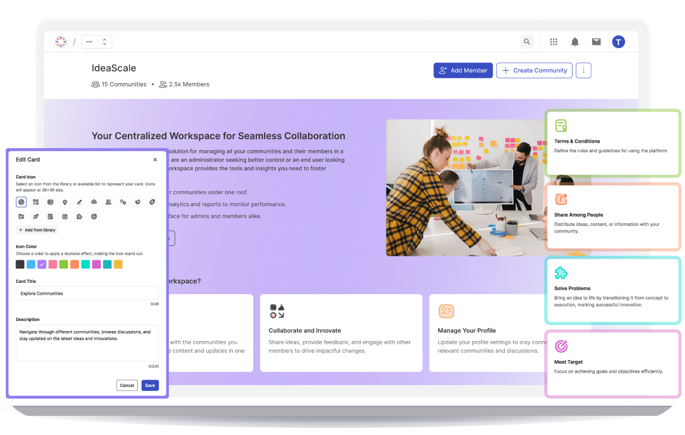
Task: Click the 15 Communities link
Action: tap(119, 84)
